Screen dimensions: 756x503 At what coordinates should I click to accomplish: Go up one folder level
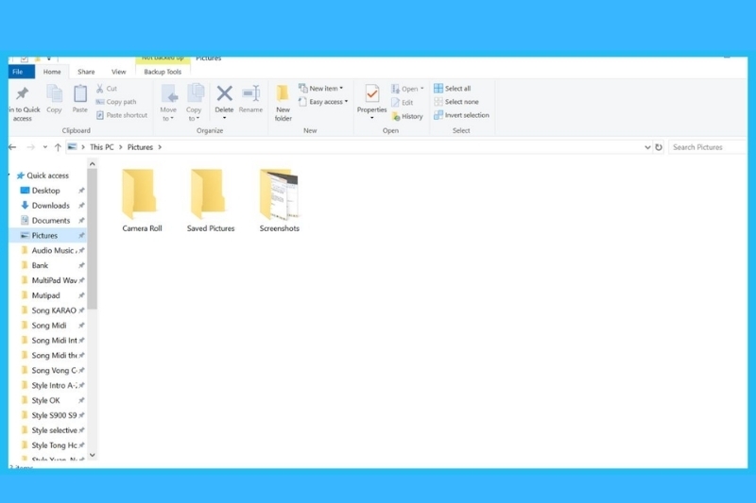click(x=58, y=147)
